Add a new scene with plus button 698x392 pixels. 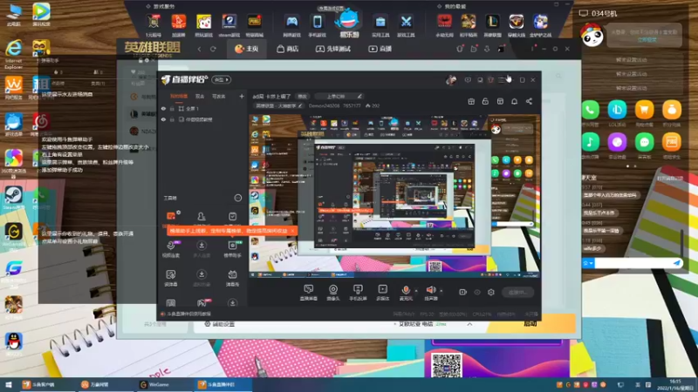242,96
